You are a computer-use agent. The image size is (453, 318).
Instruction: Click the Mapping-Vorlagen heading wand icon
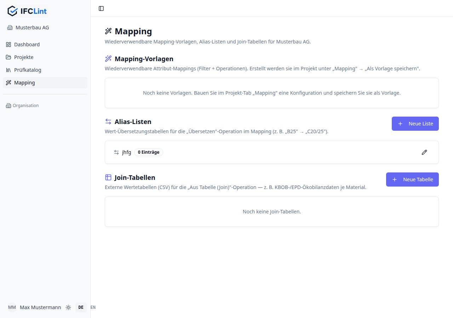point(108,59)
